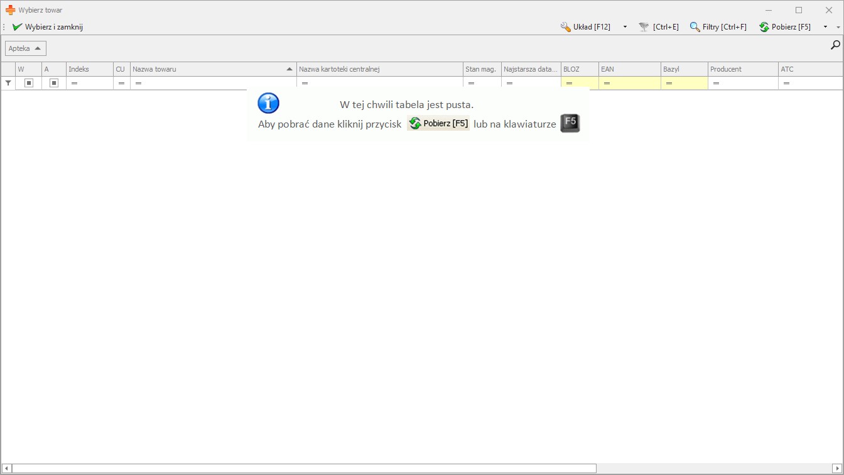This screenshot has width=844, height=475.
Task: Click the Układ [F12] wrench icon
Action: [x=565, y=27]
